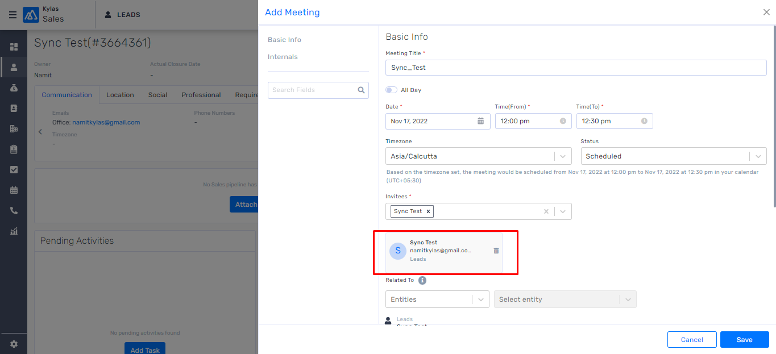
Task: Expand the Invitees dropdown arrow
Action: click(563, 211)
